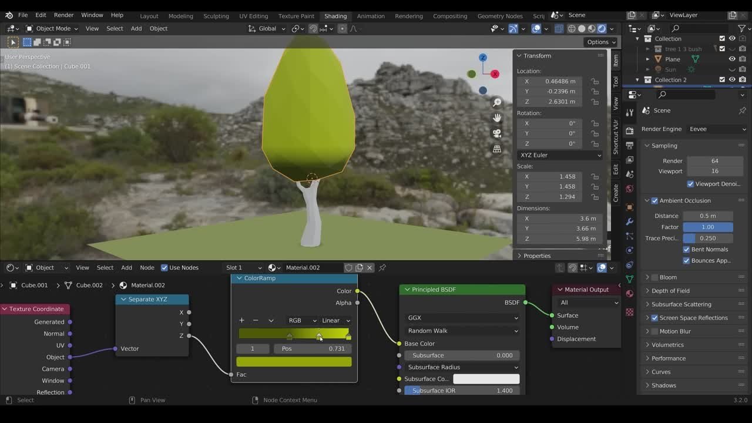The height and width of the screenshot is (423, 752).
Task: Switch to the Animation workspace tab
Action: [x=371, y=16]
